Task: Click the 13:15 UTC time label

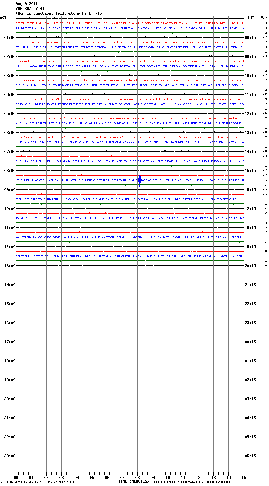Action: pos(250,133)
